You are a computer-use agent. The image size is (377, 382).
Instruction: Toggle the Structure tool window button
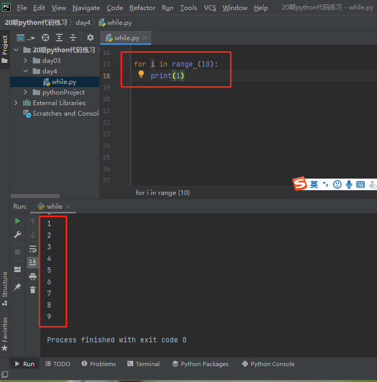[5, 289]
